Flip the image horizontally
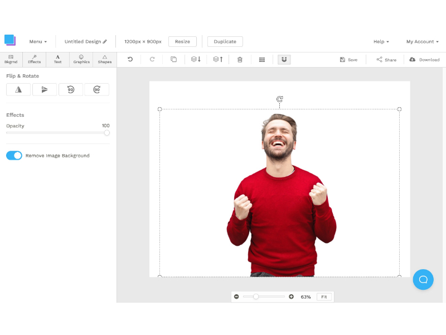The image size is (446, 335). click(18, 89)
